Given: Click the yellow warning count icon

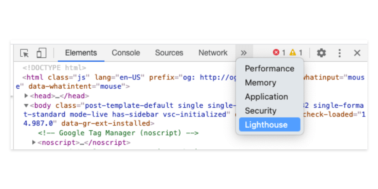Looking at the screenshot, I should (293, 53).
